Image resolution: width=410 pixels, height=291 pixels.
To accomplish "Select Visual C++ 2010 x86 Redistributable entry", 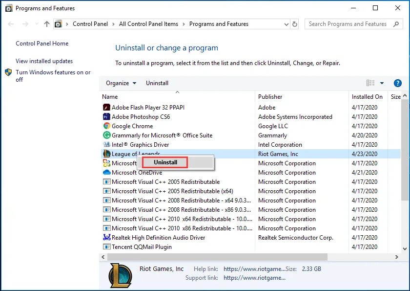I will click(182, 228).
